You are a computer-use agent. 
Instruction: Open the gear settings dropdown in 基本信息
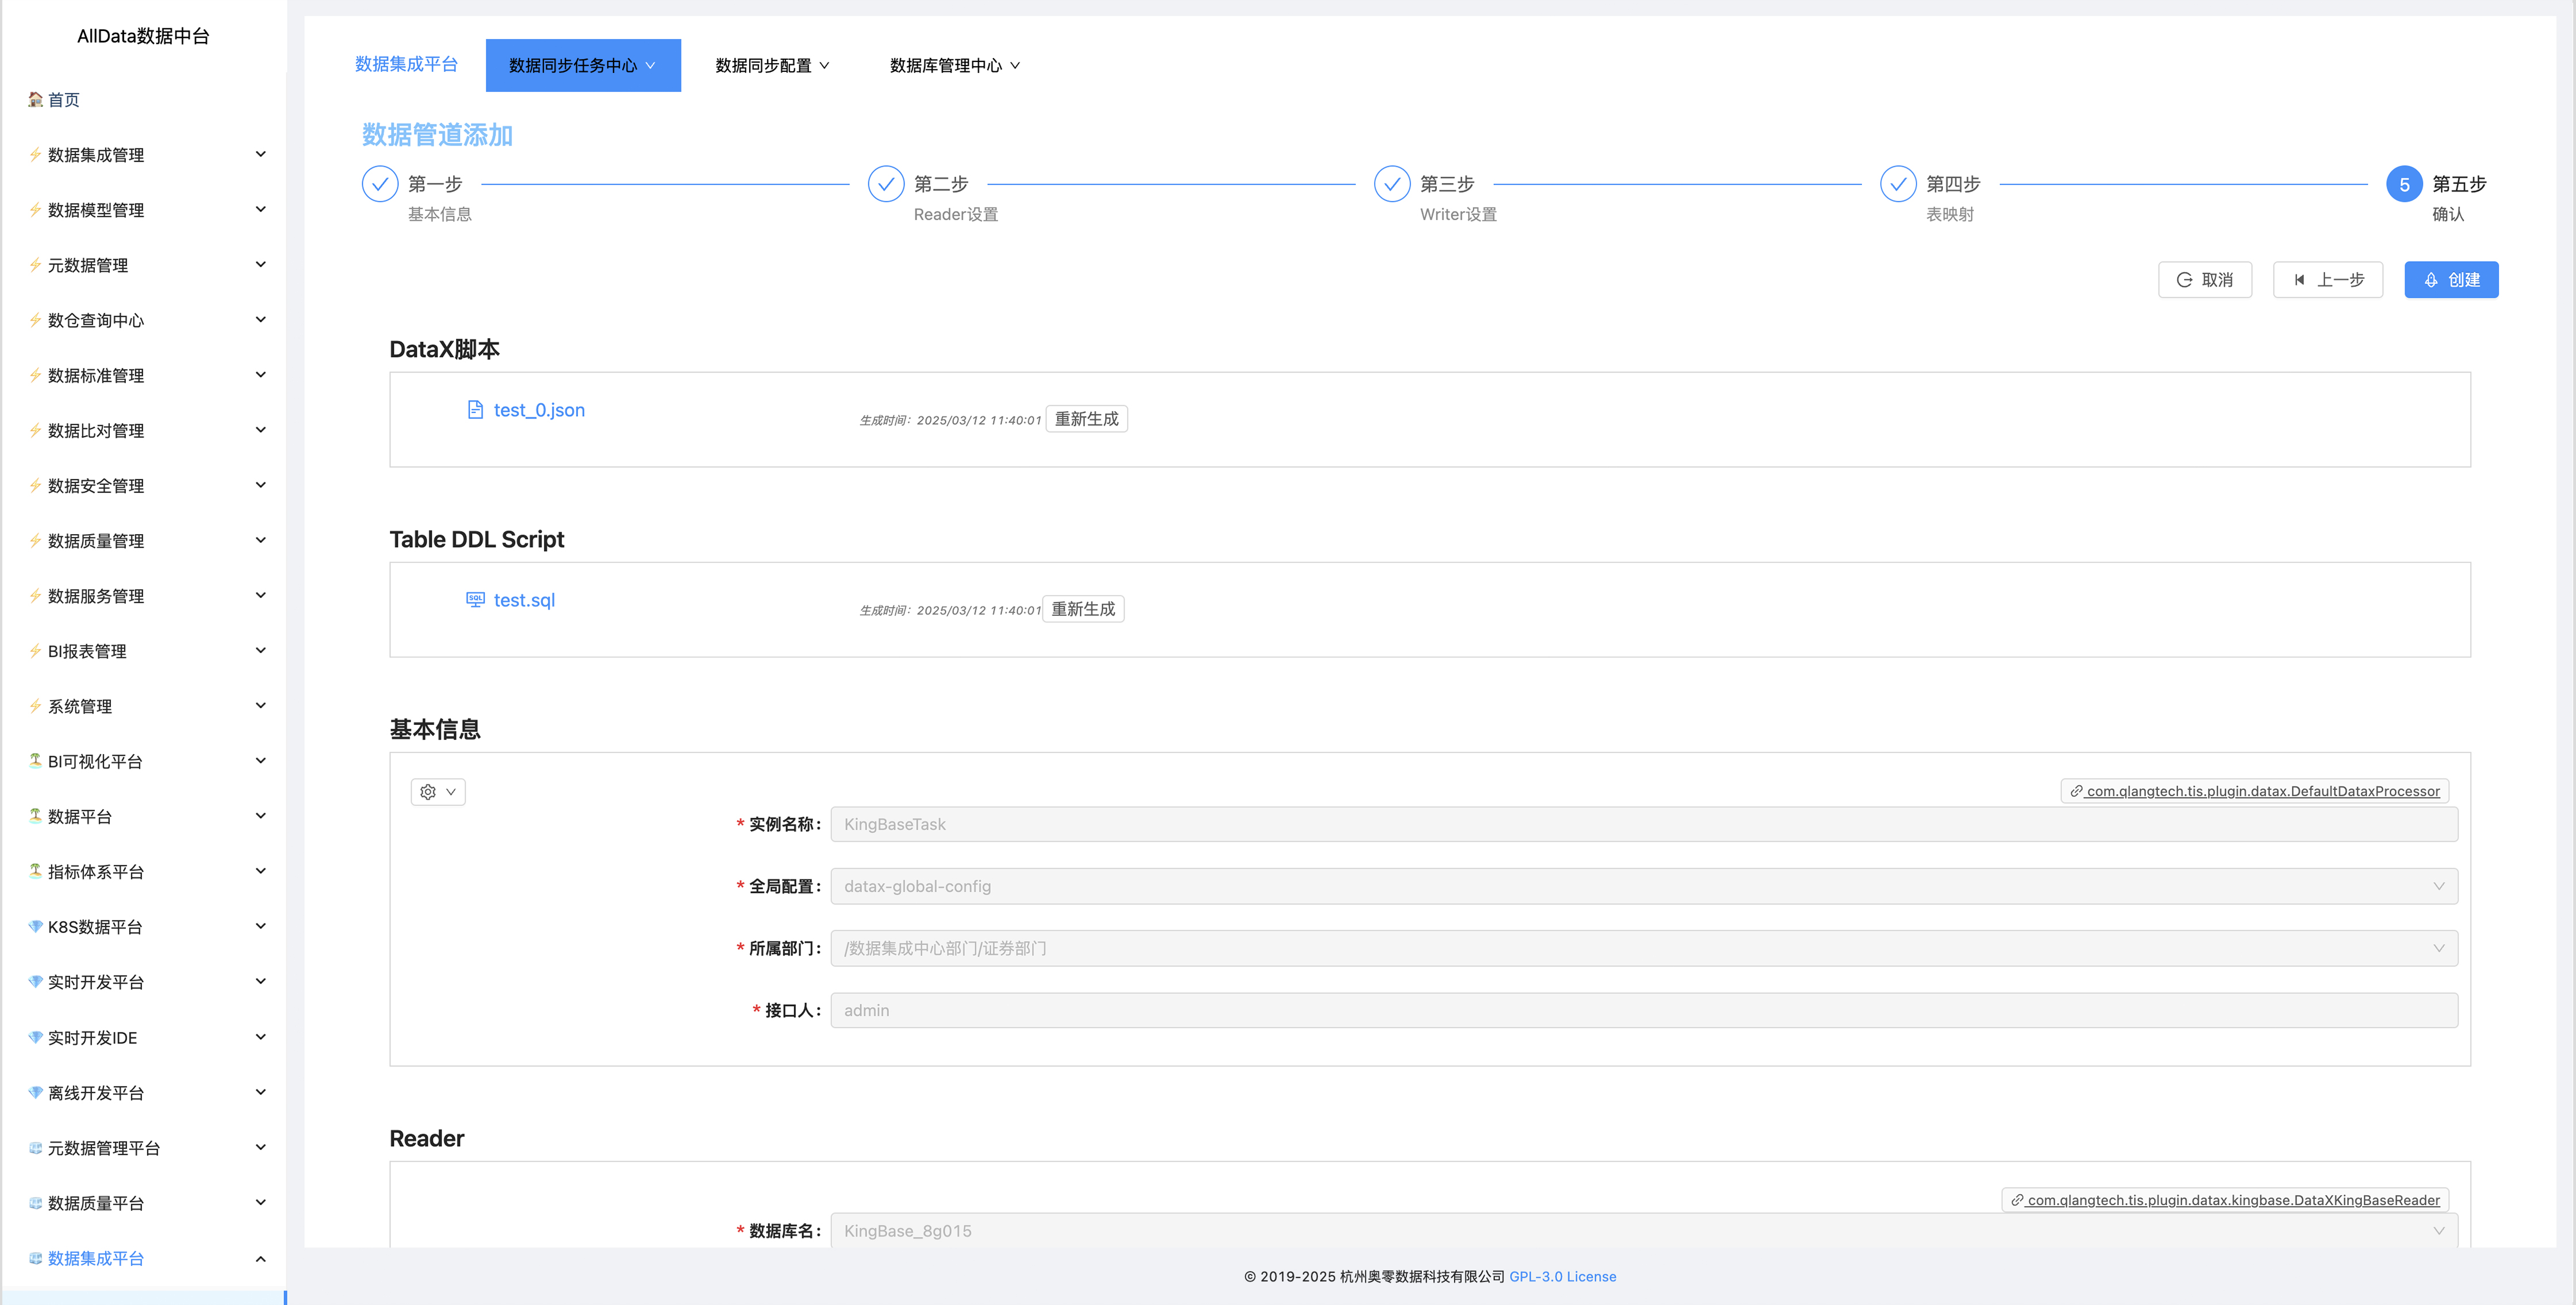(x=438, y=792)
